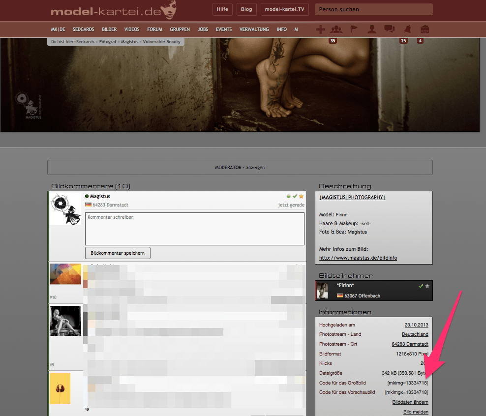This screenshot has width=486, height=416.
Task: Expand the MODERATOR anzeigen bar
Action: (x=240, y=168)
